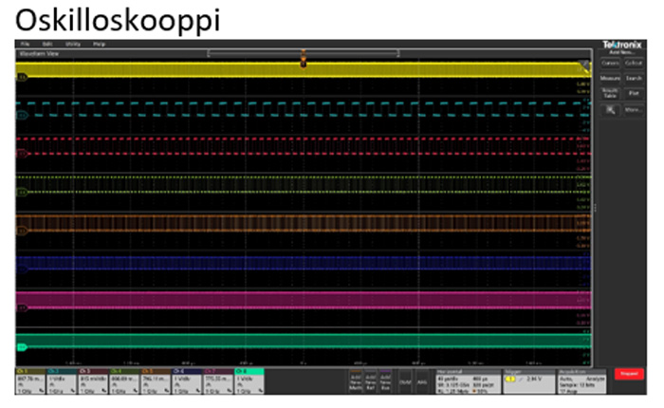This screenshot has height=408, width=664.
Task: Click the Measure button
Action: tap(610, 78)
